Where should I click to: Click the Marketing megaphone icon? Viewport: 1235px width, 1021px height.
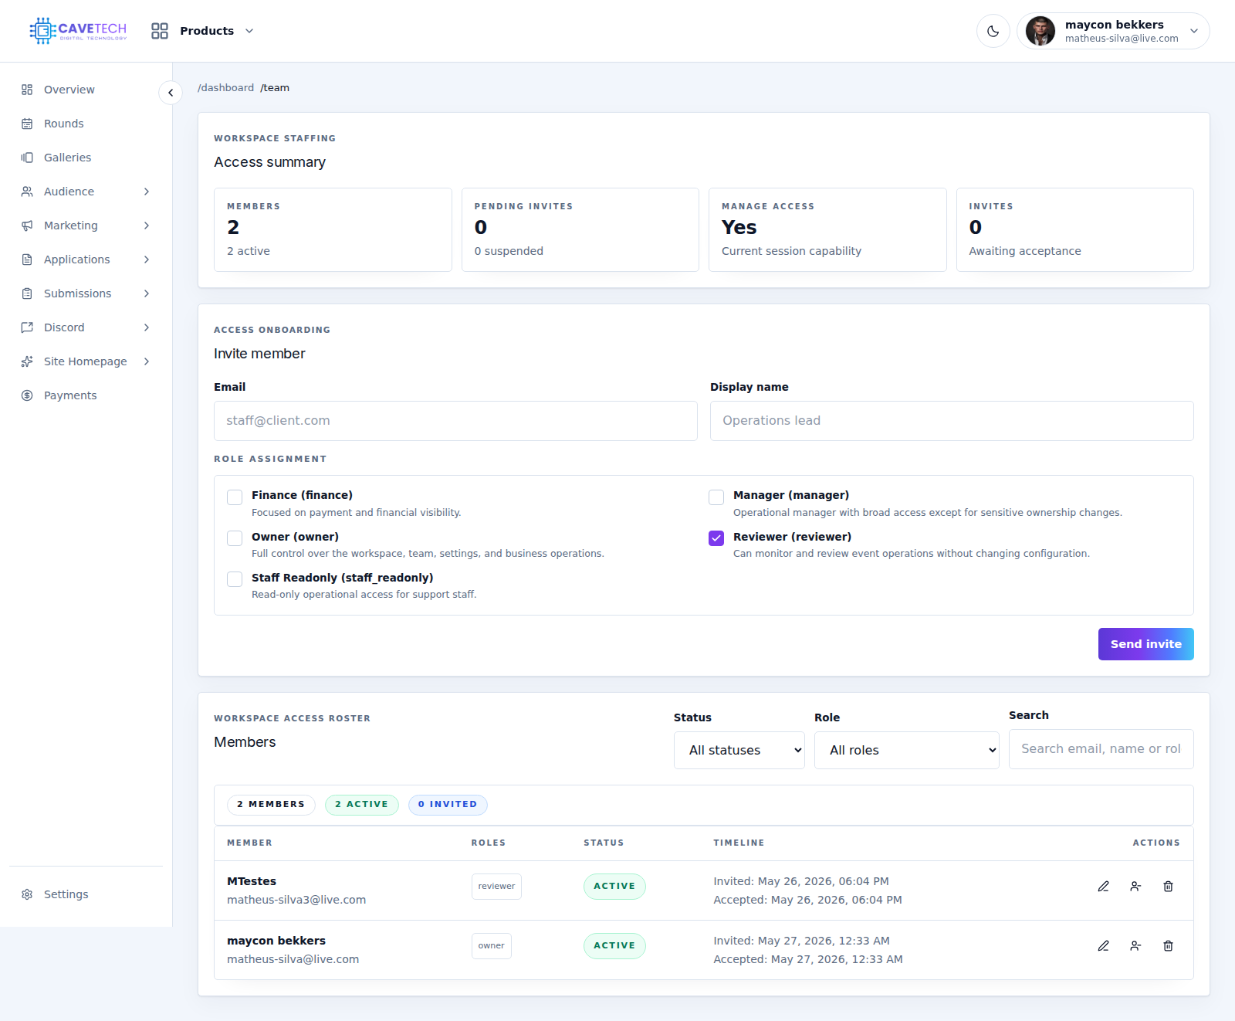tap(27, 226)
